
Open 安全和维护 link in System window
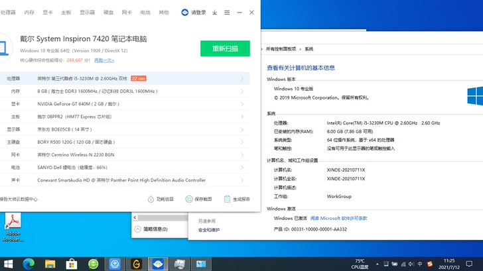(x=209, y=230)
